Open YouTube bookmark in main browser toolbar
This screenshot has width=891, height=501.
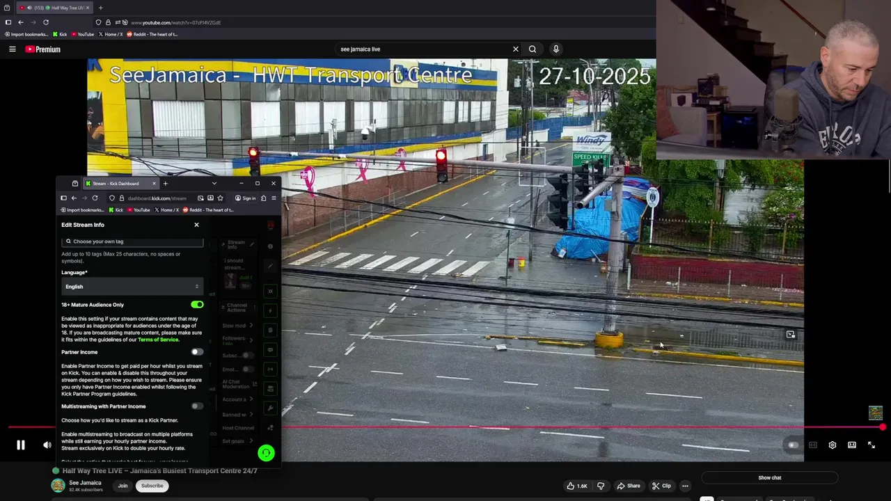pyautogui.click(x=83, y=34)
